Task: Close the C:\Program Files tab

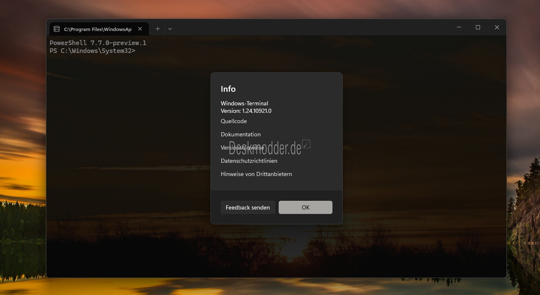Action: tap(140, 29)
